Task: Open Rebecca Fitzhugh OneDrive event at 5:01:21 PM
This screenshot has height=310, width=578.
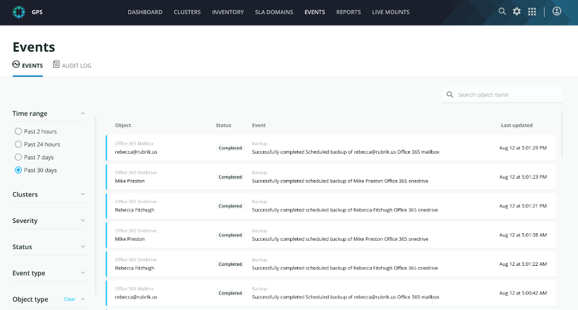Action: point(331,206)
